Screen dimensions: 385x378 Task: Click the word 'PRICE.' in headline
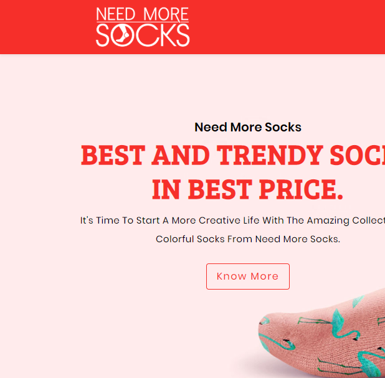(301, 189)
